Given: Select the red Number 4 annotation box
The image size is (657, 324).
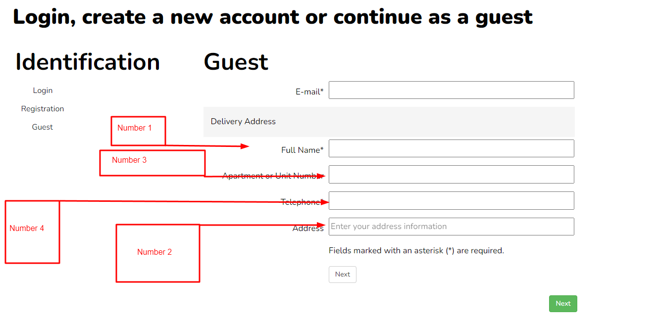Looking at the screenshot, I should click(32, 232).
